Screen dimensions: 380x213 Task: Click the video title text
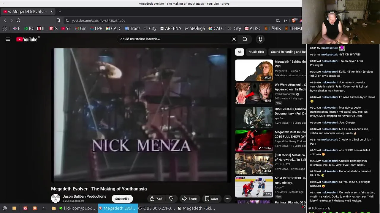99,189
